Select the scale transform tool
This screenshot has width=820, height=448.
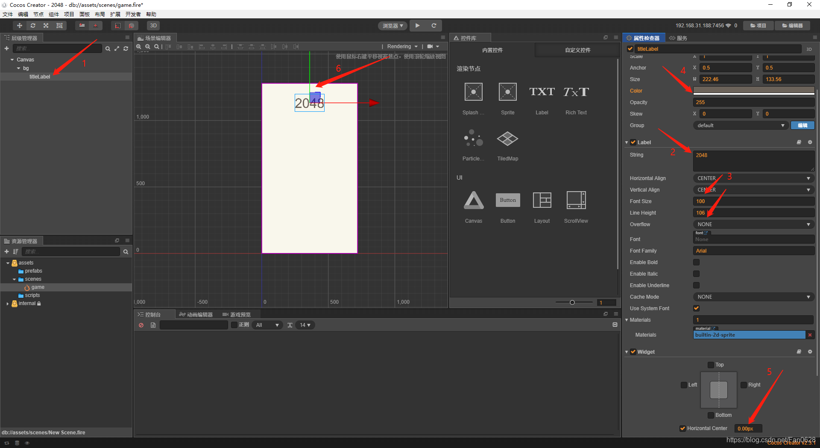tap(46, 26)
